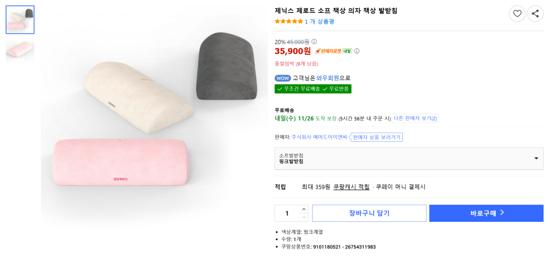Image resolution: width=550 pixels, height=260 pixels.
Task: Expand 다른 판매자 보기(2) seller list
Action: [415, 118]
